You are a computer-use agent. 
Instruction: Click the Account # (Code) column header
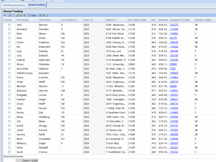click(182, 20)
